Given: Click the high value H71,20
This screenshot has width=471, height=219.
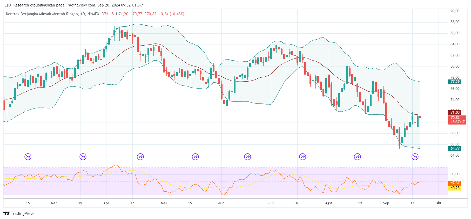Looking at the screenshot, I should pyautogui.click(x=122, y=14).
